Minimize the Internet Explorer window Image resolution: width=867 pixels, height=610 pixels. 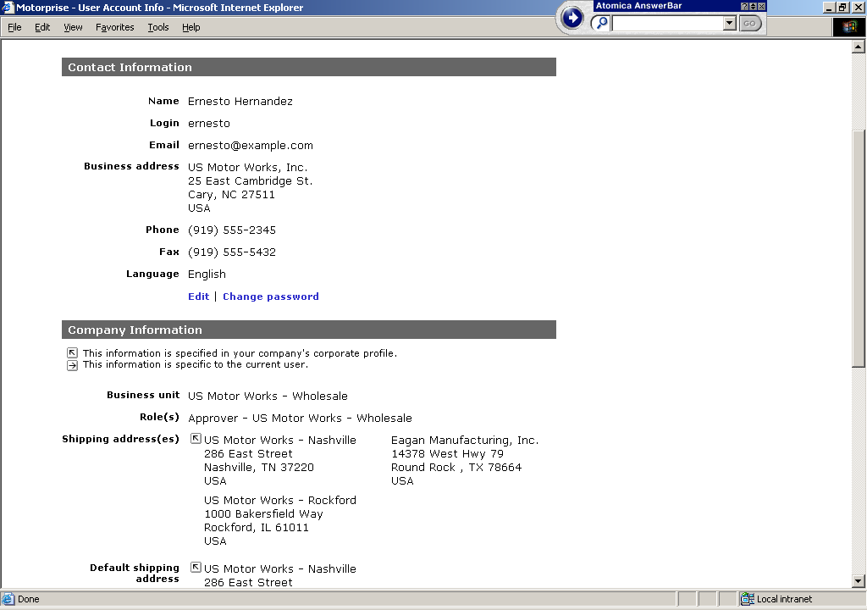coord(829,7)
